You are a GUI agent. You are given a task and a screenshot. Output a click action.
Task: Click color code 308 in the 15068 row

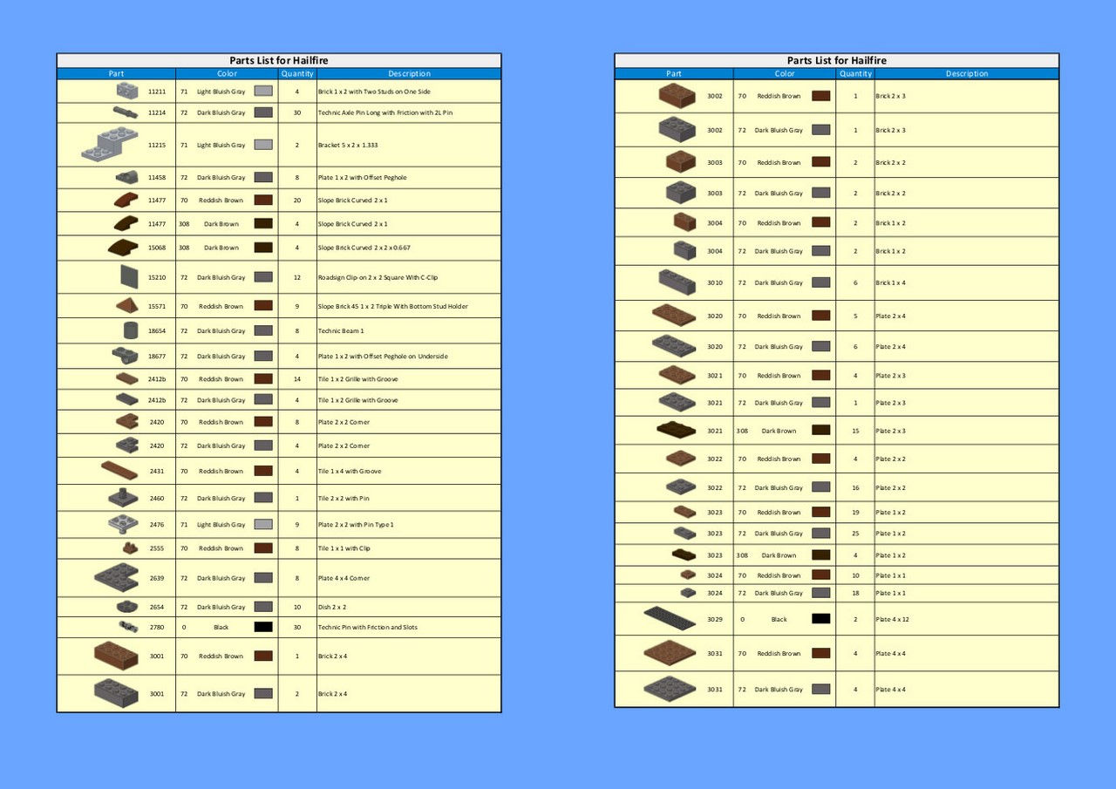coord(184,248)
